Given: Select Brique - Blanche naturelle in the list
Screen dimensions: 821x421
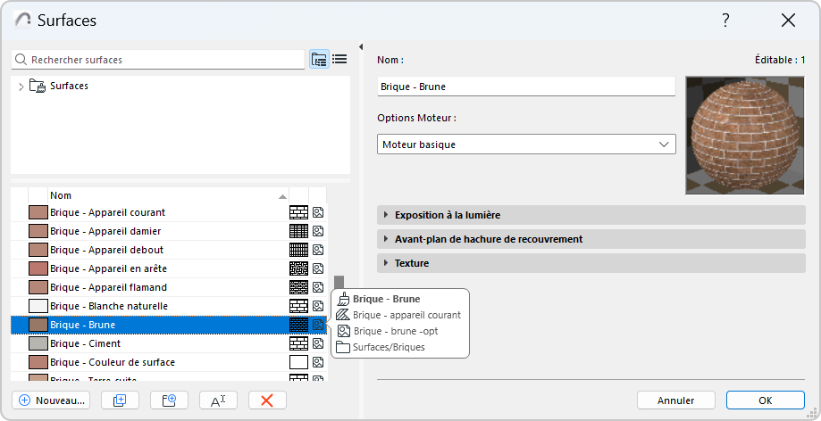Looking at the screenshot, I should [109, 306].
